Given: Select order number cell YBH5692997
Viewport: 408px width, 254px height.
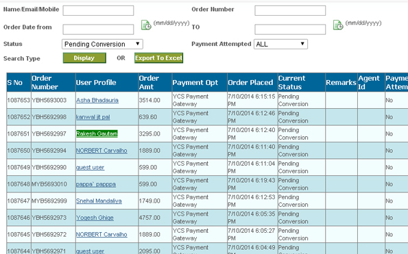Looking at the screenshot, I should click(x=53, y=134).
